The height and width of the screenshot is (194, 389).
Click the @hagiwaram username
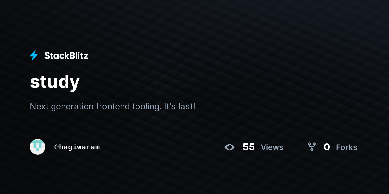[x=77, y=147]
